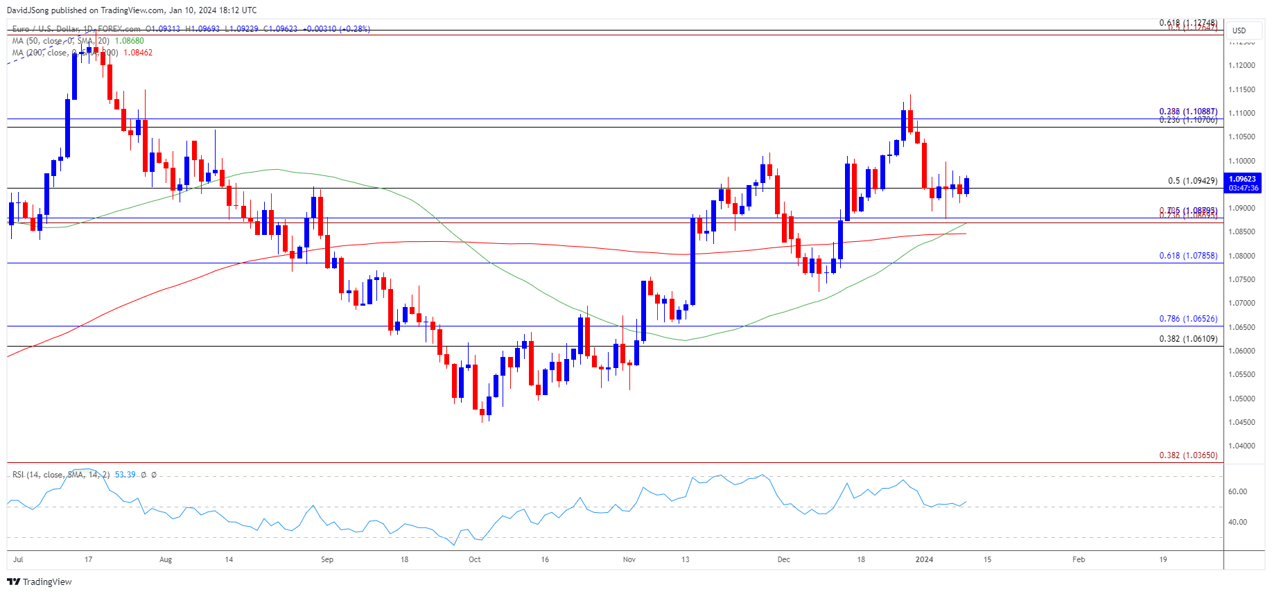The width and height of the screenshot is (1272, 594).
Task: Click the 0.786 (1.06526) Fibonacci label
Action: click(1188, 319)
